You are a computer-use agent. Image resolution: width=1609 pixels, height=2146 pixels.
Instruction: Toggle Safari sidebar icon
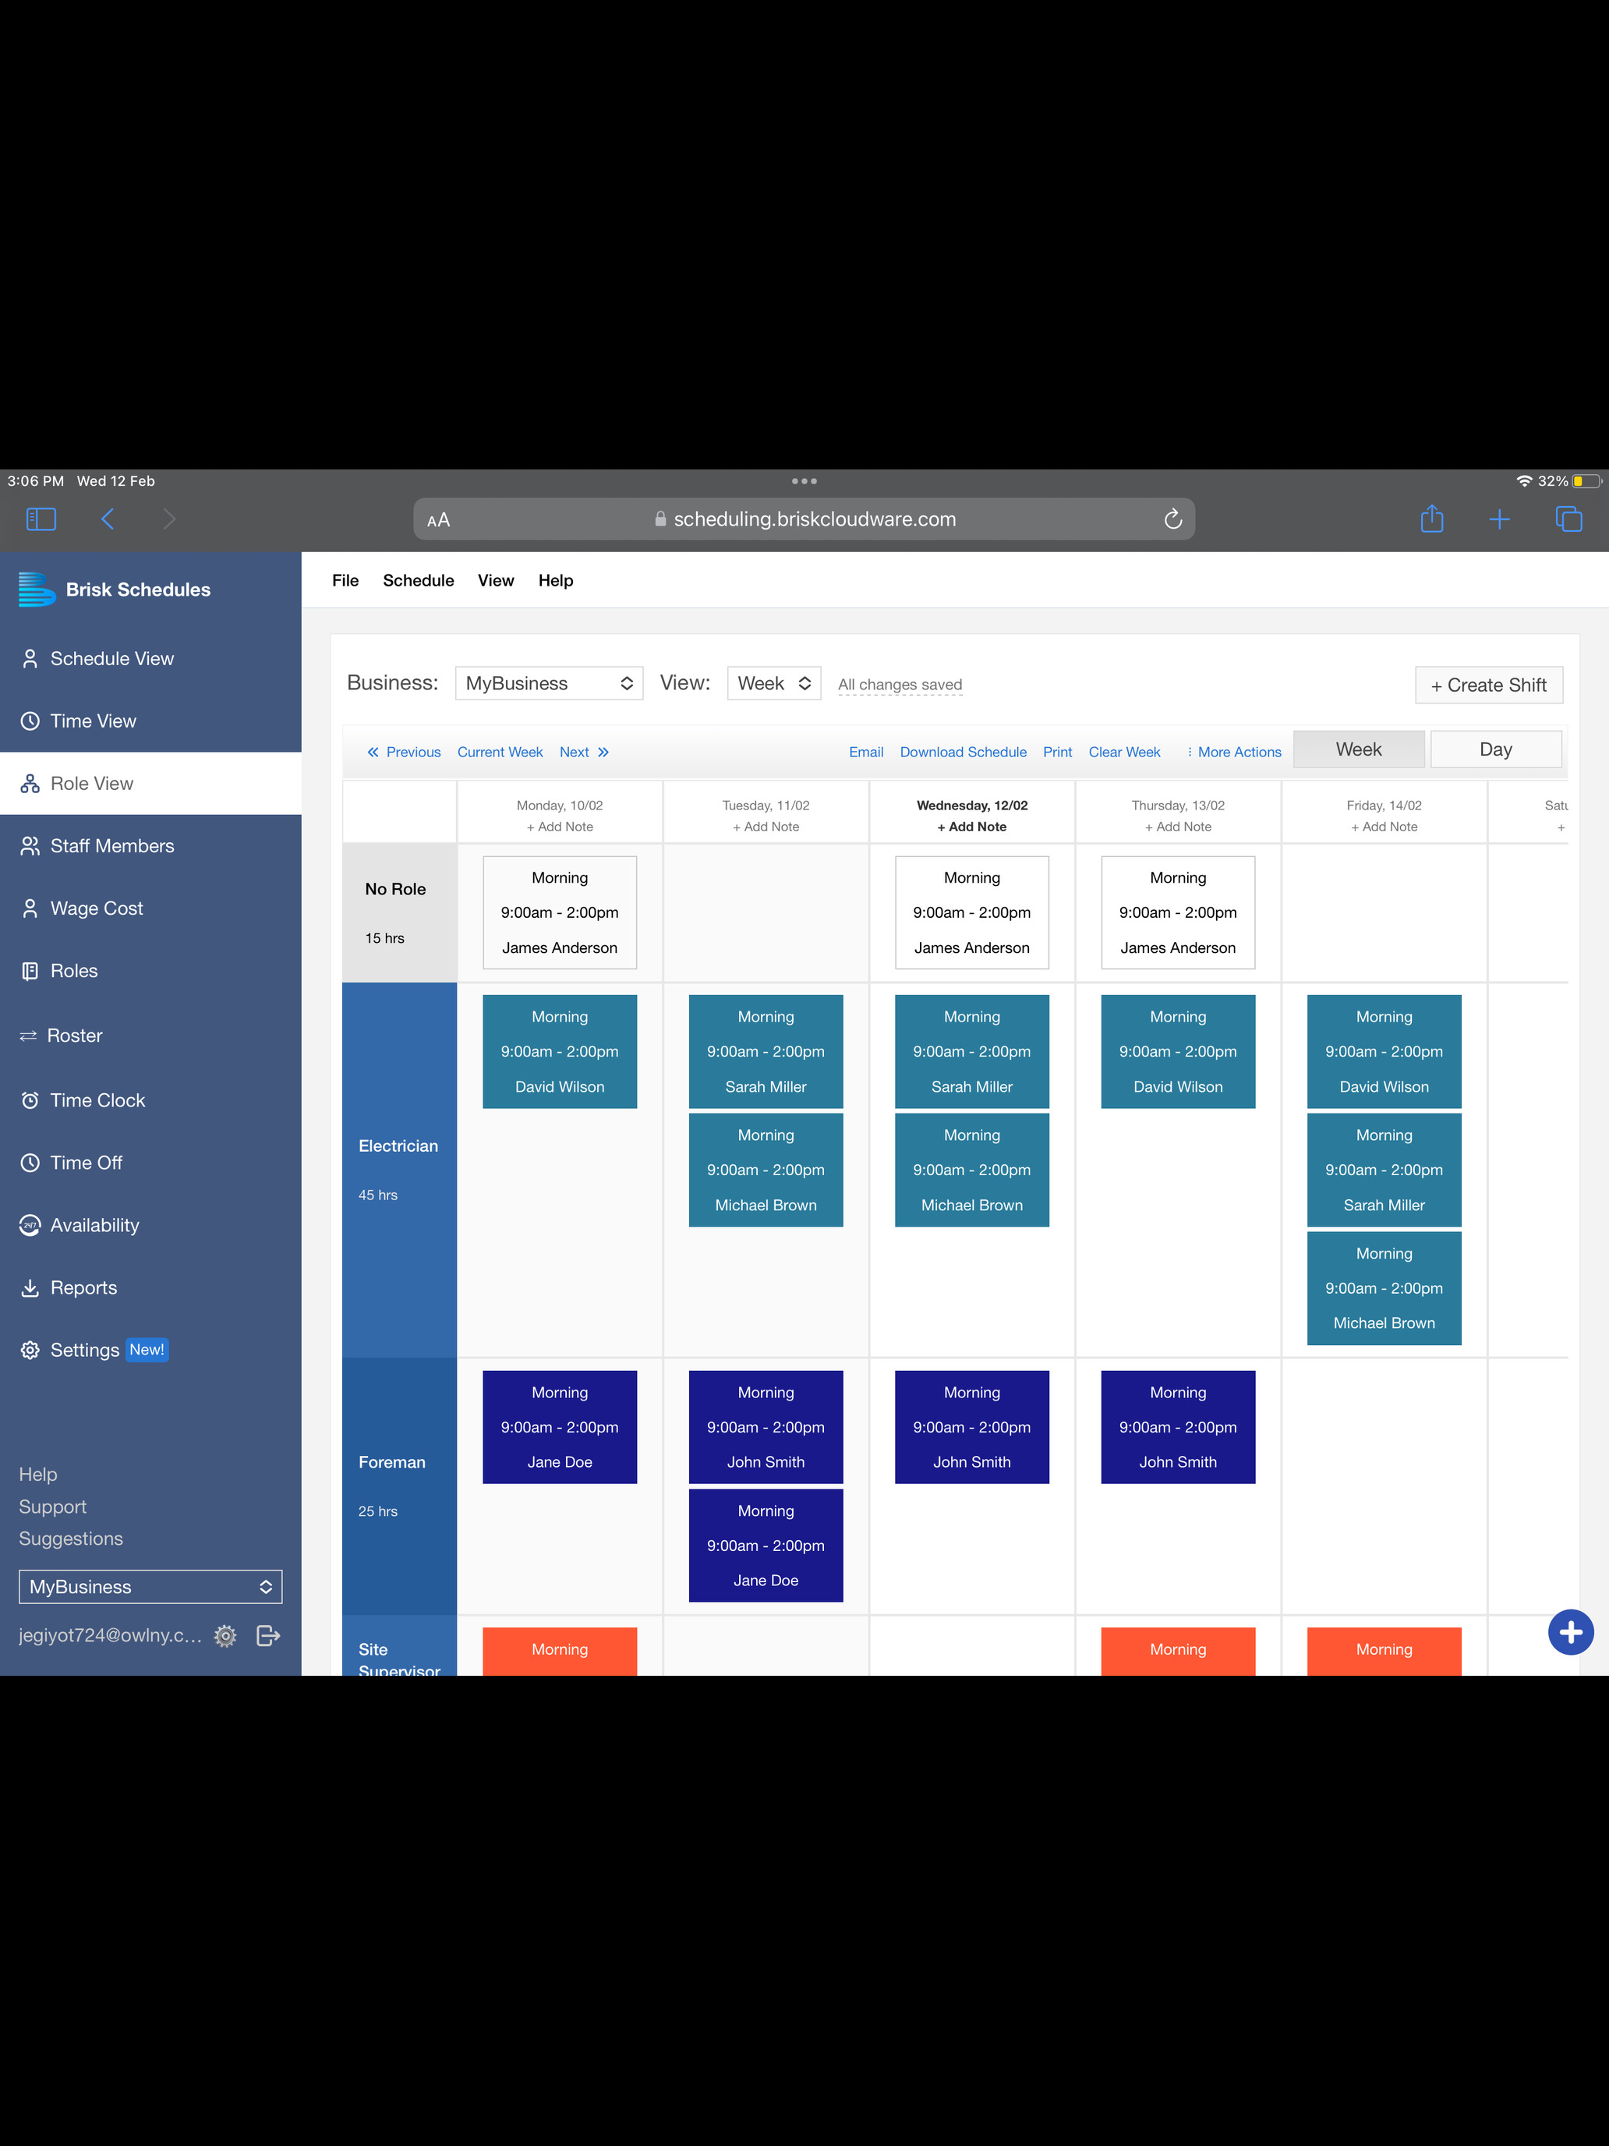click(x=41, y=519)
